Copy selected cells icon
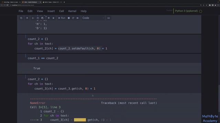This screenshot has height=123, width=220. click(x=38, y=18)
